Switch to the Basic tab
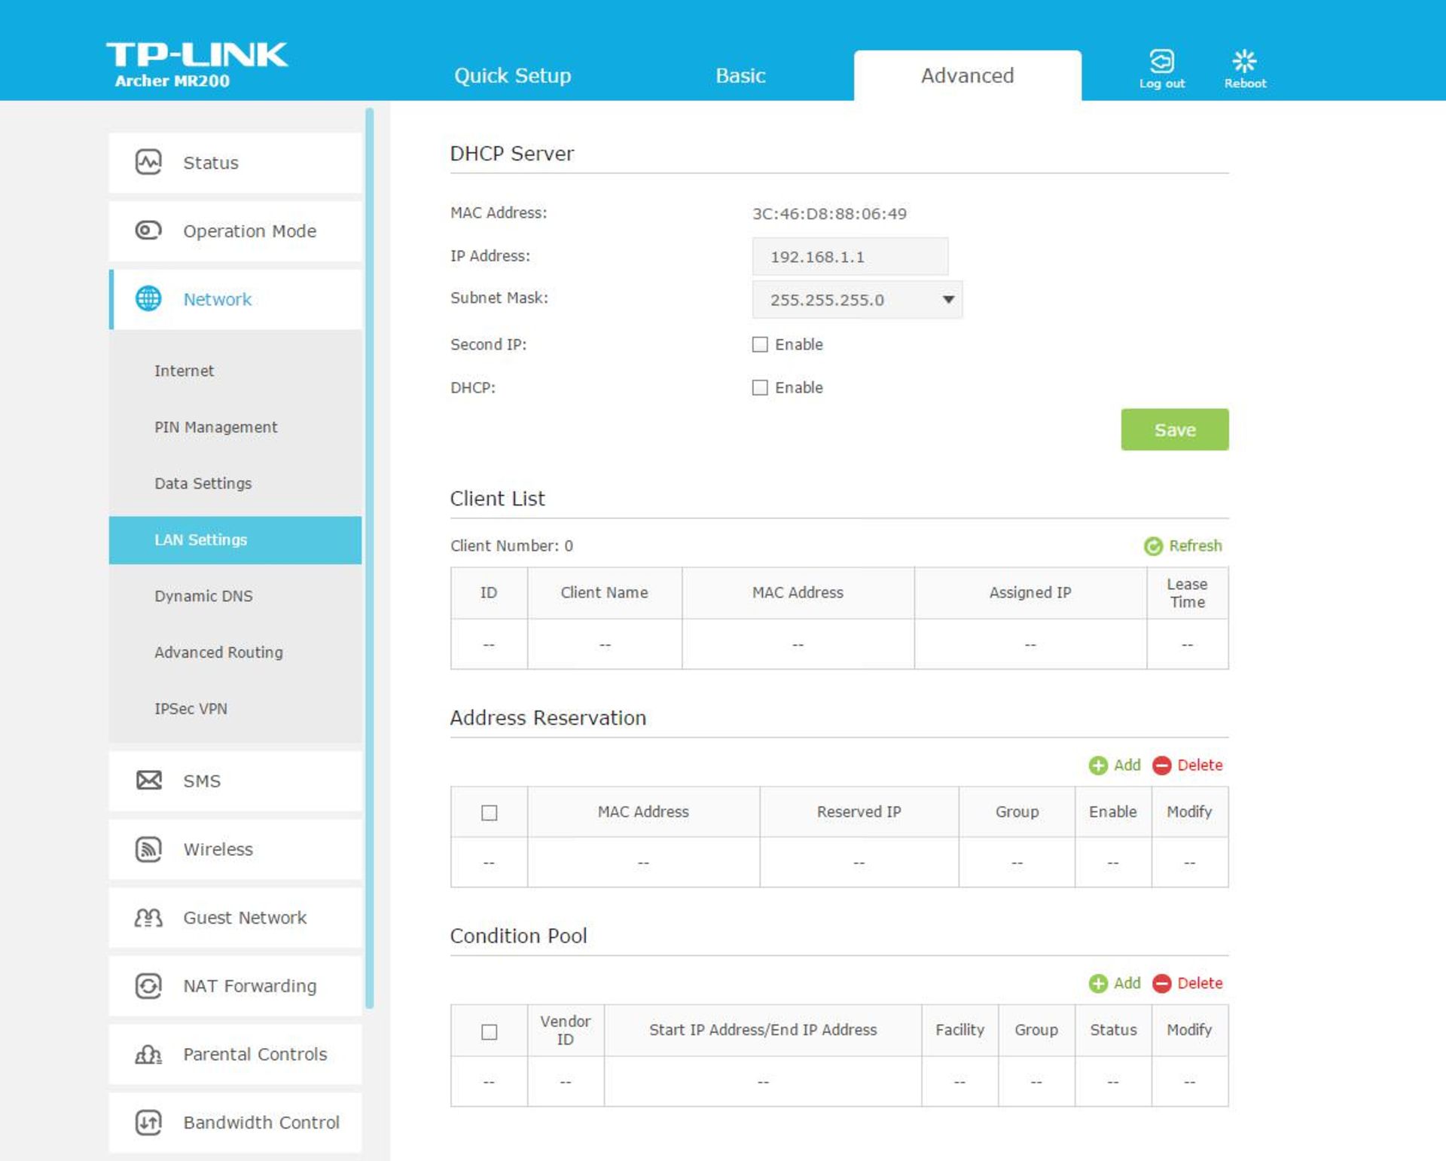1446x1161 pixels. pyautogui.click(x=740, y=75)
